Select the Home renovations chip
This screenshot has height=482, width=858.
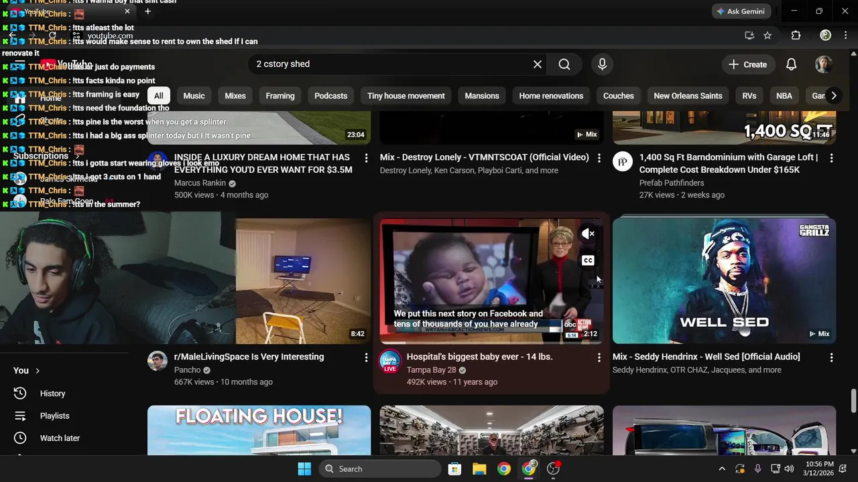click(551, 96)
